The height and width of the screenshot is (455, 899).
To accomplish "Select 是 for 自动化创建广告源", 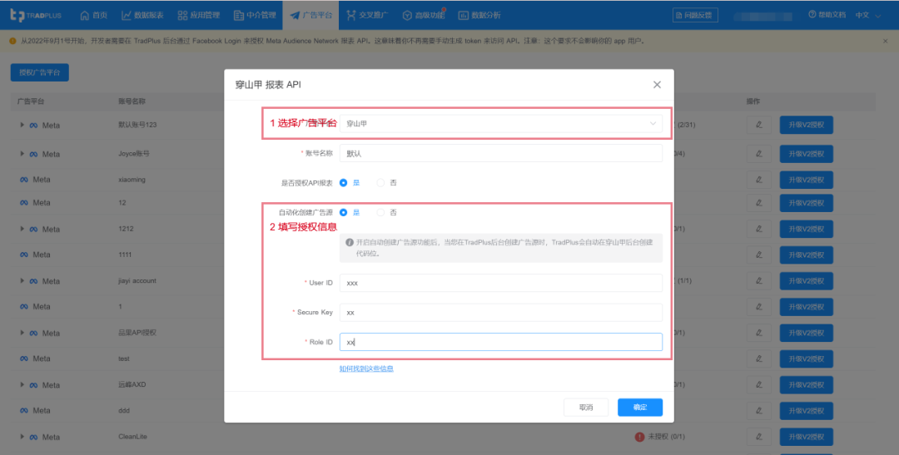I will [x=344, y=212].
